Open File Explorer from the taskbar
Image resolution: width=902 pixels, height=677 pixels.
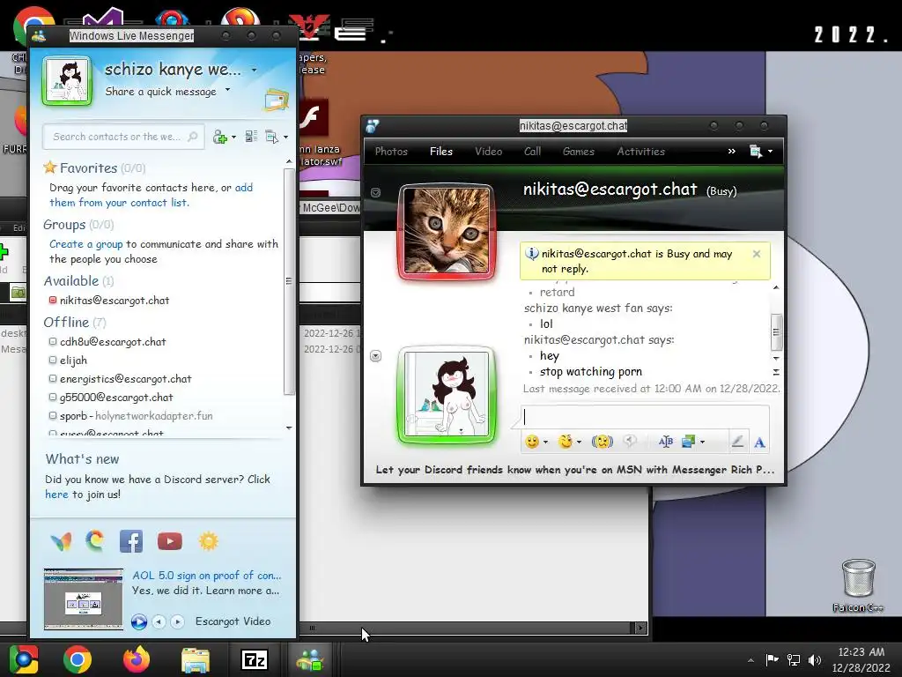196,659
